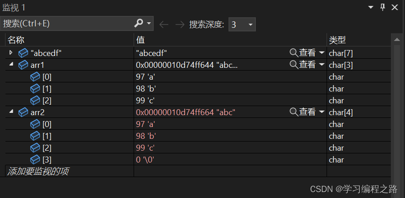Viewport: 405px width, 198px height.
Task: Pin the Watch 1 window with pushpin
Action: [383, 7]
